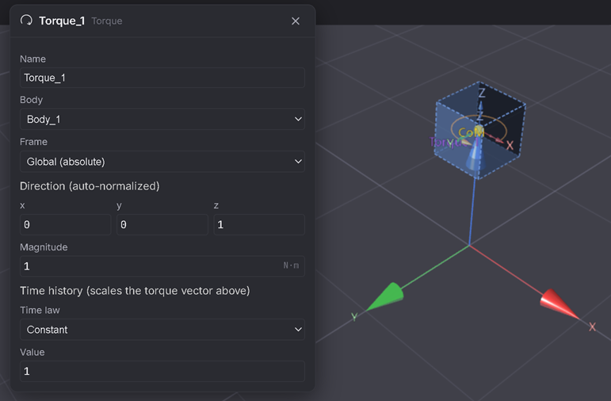This screenshot has width=611, height=401.
Task: Click the green Y axis arrow cone
Action: tap(385, 296)
